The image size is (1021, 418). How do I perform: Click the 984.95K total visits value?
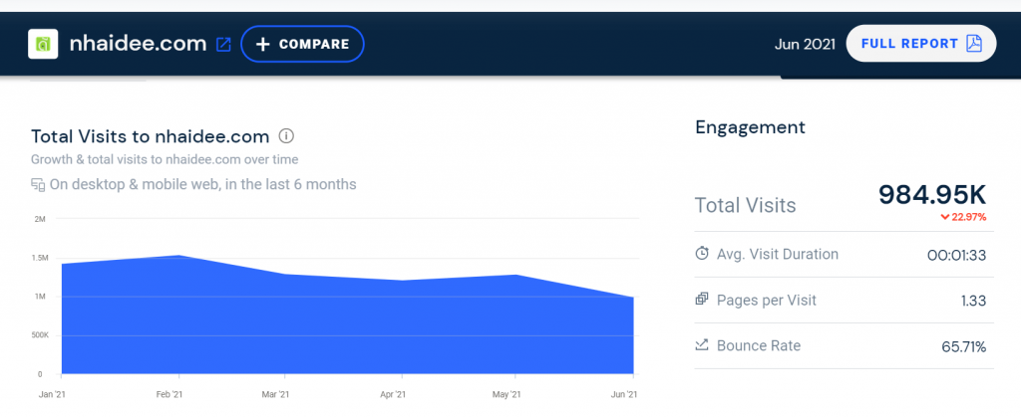click(x=932, y=194)
